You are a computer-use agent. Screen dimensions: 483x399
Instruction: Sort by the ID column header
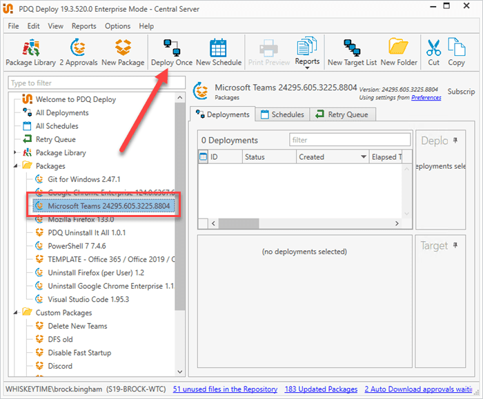(225, 157)
